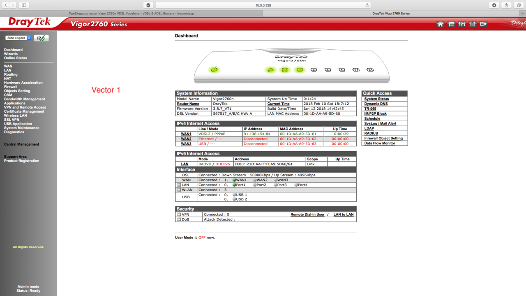526x296 pixels.
Task: Open IM/P2P Block quick link
Action: click(376, 114)
